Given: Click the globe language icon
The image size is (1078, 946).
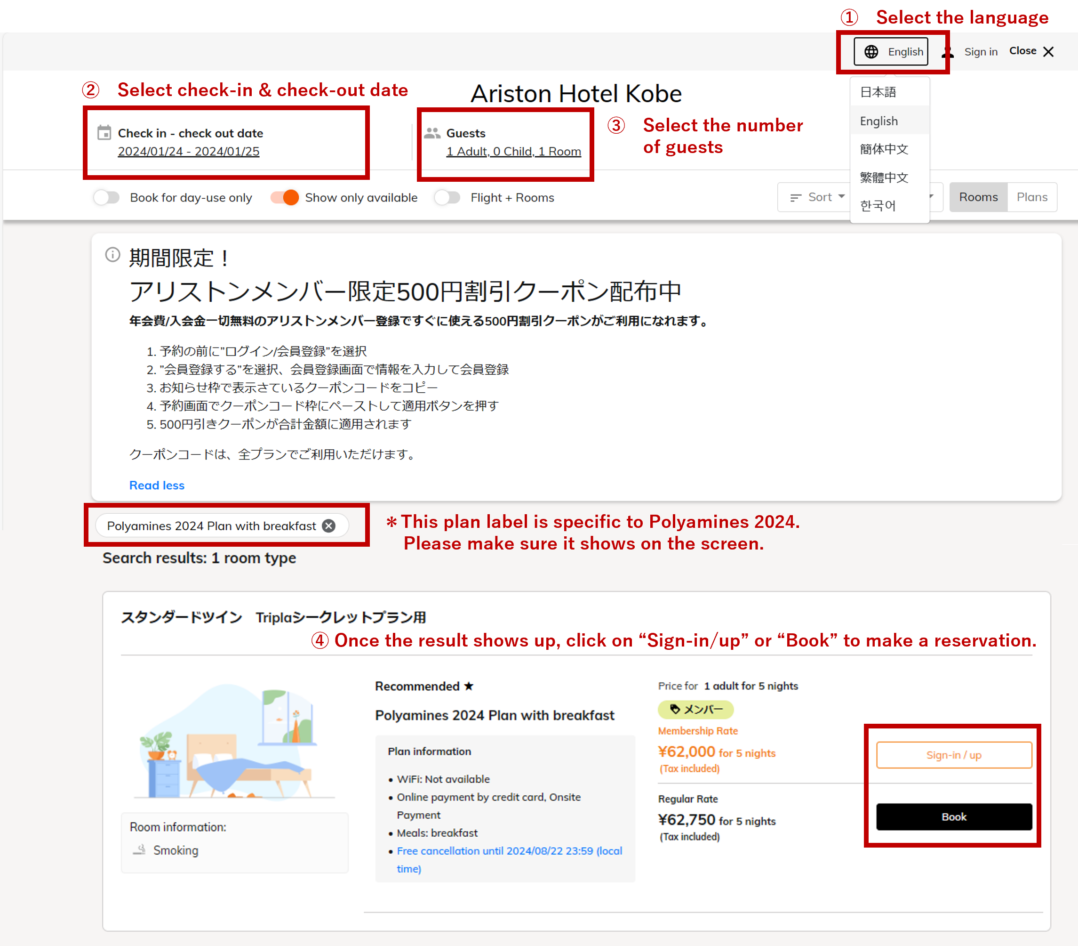Looking at the screenshot, I should (871, 52).
